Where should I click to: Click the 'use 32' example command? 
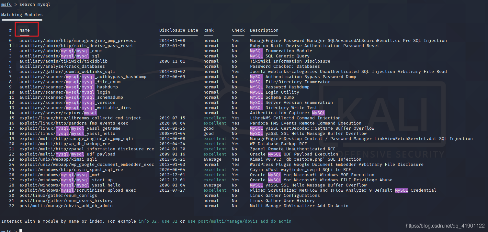click(170, 221)
